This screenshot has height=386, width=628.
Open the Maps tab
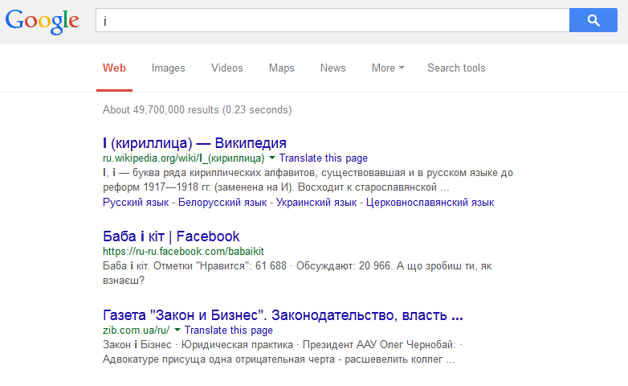pyautogui.click(x=281, y=68)
